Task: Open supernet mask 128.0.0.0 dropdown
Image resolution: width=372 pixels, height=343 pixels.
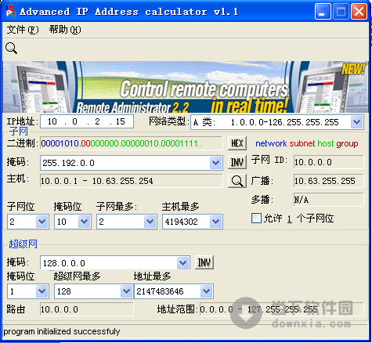Action: (182, 262)
